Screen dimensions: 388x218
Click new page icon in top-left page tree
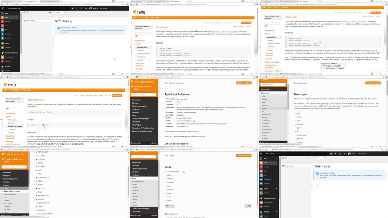tap(25, 12)
